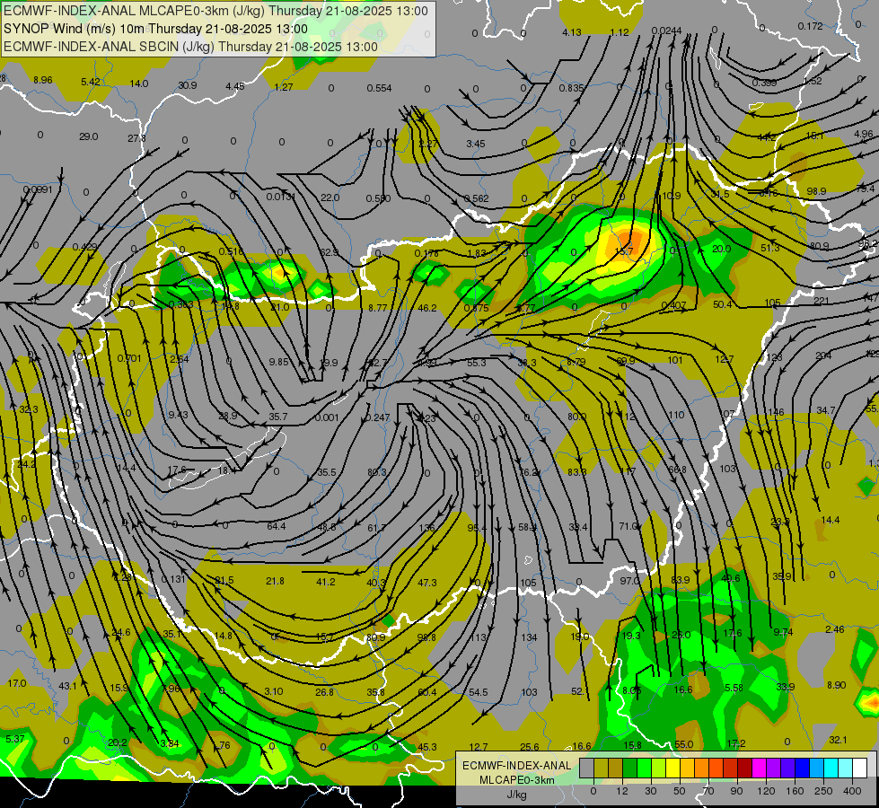Screen dimensions: 879x808
Task: Click the legend tick label 90
Action: (736, 791)
